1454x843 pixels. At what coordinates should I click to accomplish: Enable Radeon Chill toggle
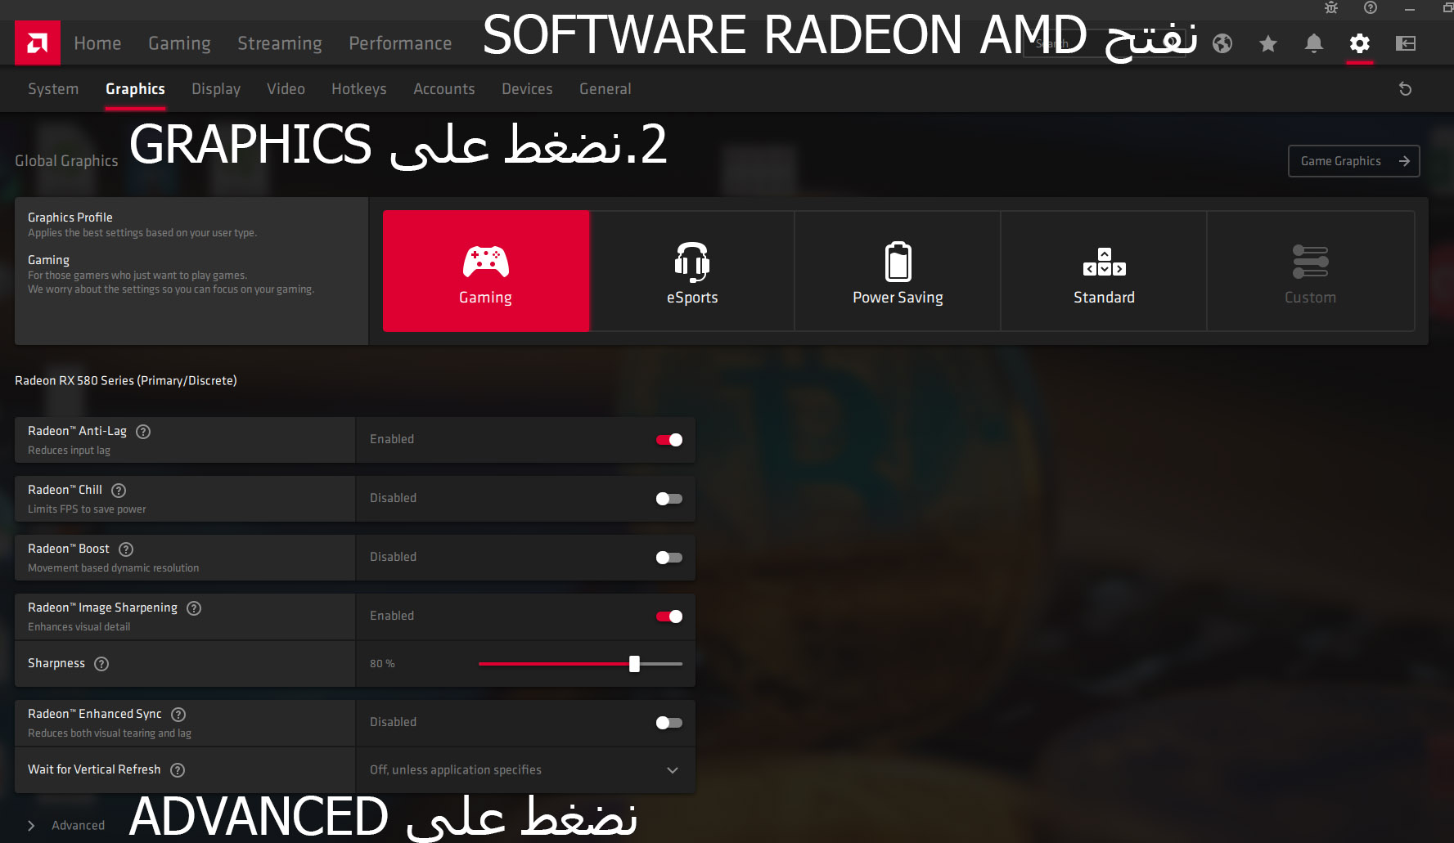tap(669, 499)
